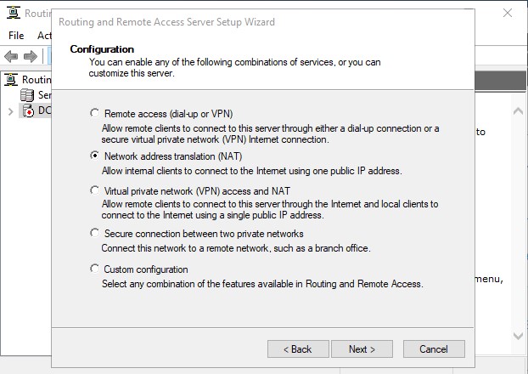The width and height of the screenshot is (528, 374).
Task: Select the DC server icon with red arrow
Action: (28, 110)
